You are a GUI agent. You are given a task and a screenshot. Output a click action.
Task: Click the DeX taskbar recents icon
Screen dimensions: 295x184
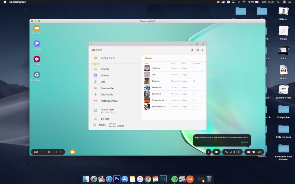(x=49, y=152)
